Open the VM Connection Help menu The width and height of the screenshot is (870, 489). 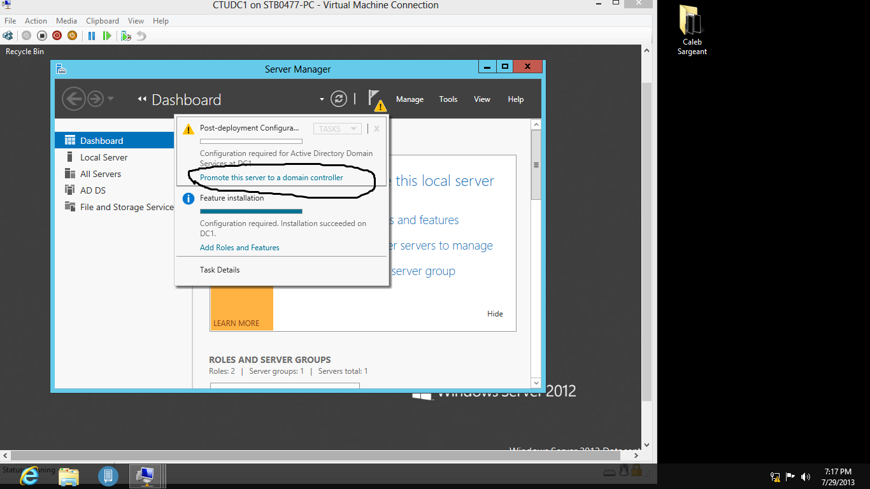160,21
